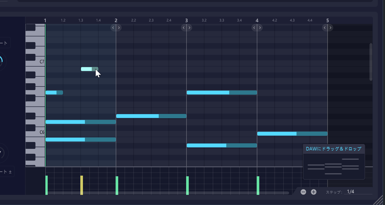
Task: Click the left arrow at bar 4 marker
Action: [254, 28]
